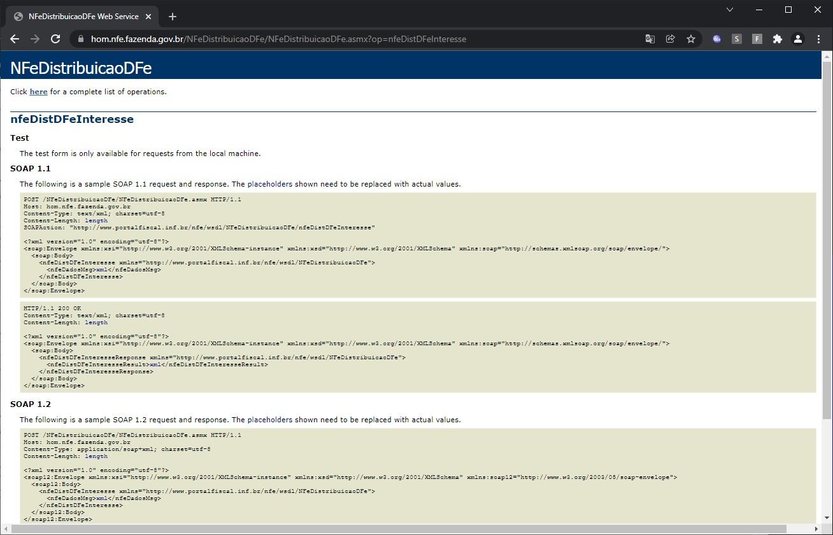Image resolution: width=833 pixels, height=535 pixels.
Task: Bookmark this page with the star icon
Action: click(x=691, y=39)
